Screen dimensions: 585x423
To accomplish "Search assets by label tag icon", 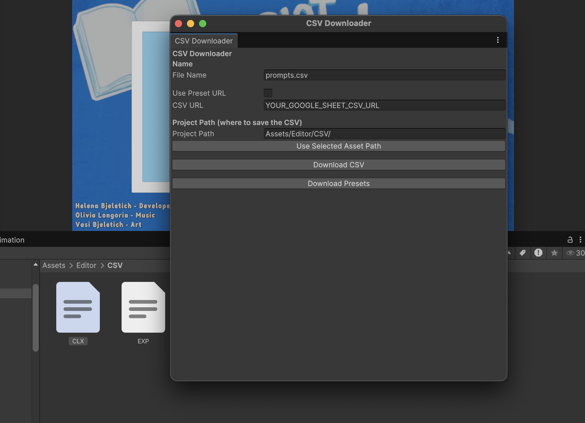I will point(522,253).
